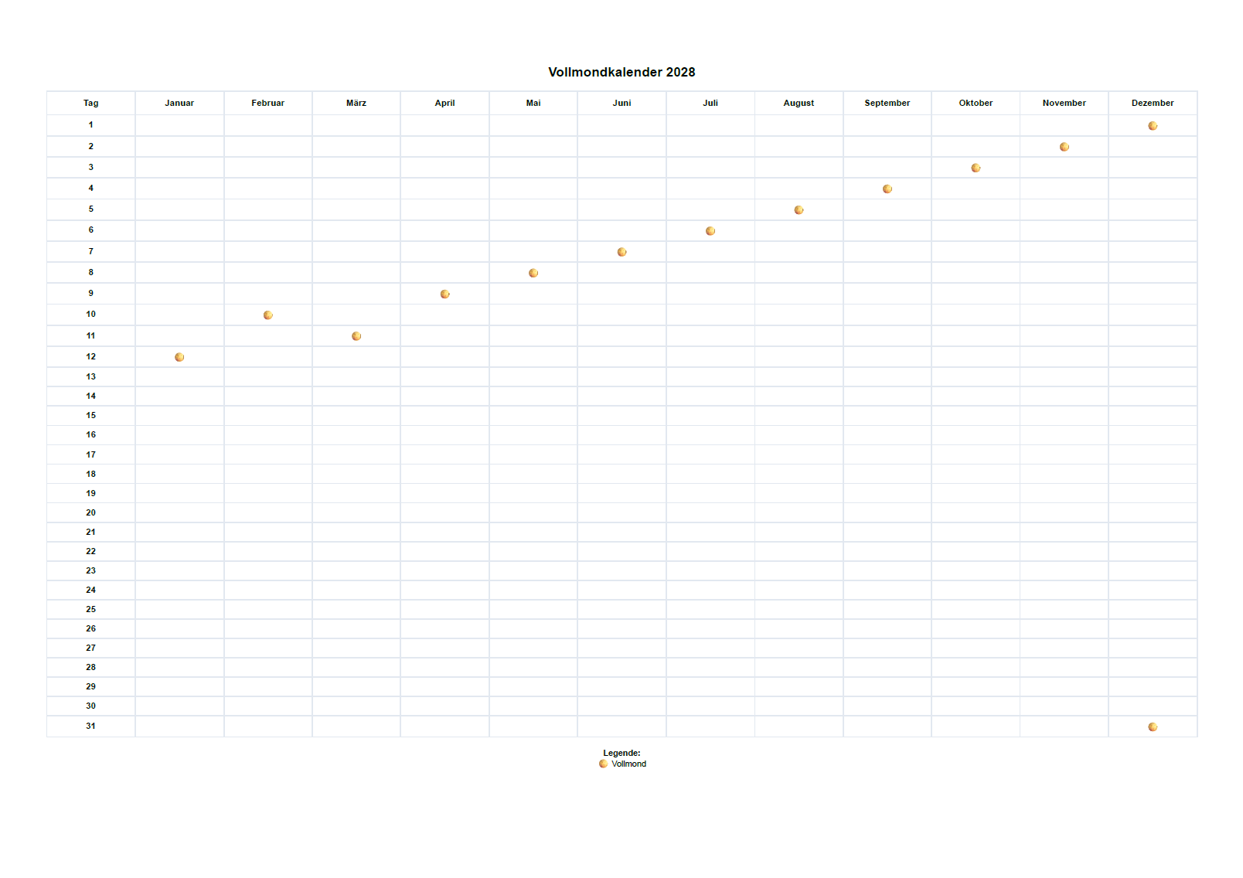Click the day 15 row label
This screenshot has height=878, width=1243.
(x=91, y=416)
